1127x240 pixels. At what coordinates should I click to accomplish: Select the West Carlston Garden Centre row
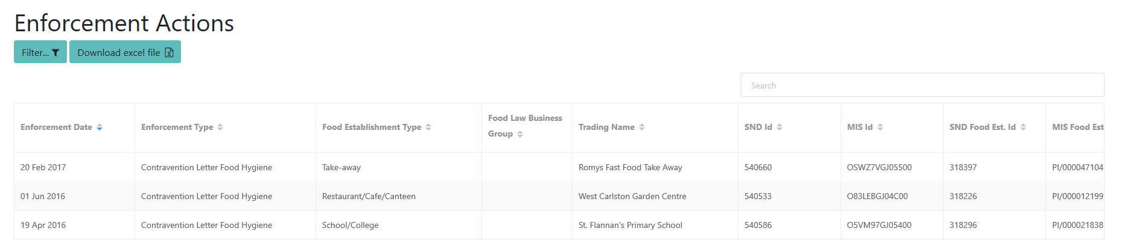(x=559, y=196)
